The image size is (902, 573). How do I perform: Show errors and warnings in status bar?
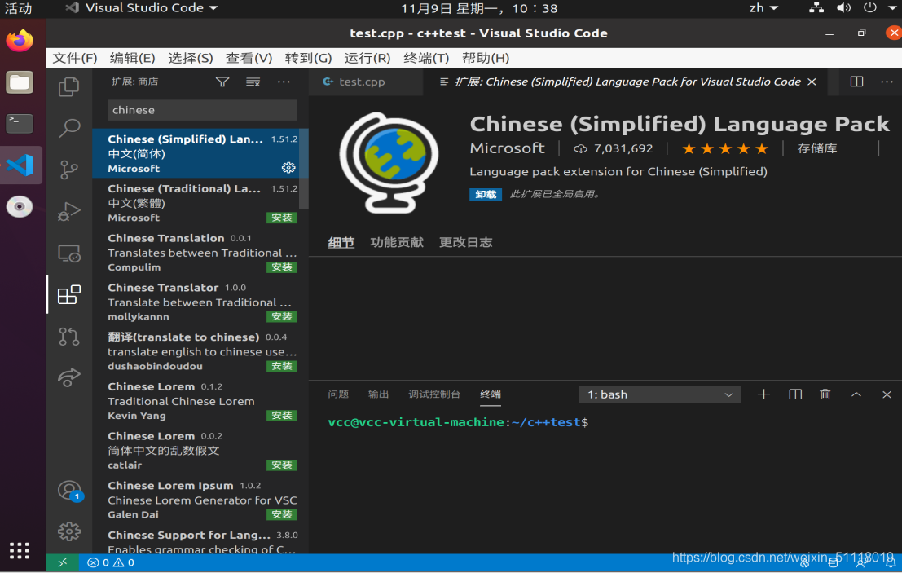point(111,562)
